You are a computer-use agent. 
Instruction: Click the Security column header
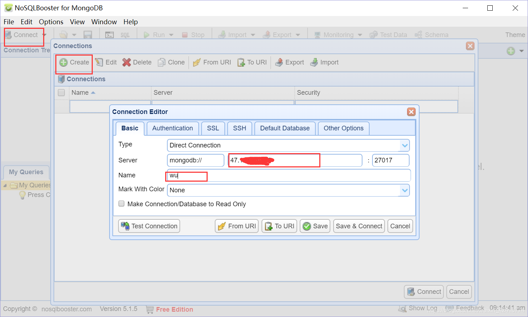pos(377,93)
